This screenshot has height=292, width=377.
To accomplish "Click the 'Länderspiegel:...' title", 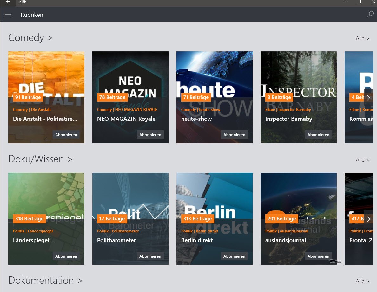I will tap(34, 240).
